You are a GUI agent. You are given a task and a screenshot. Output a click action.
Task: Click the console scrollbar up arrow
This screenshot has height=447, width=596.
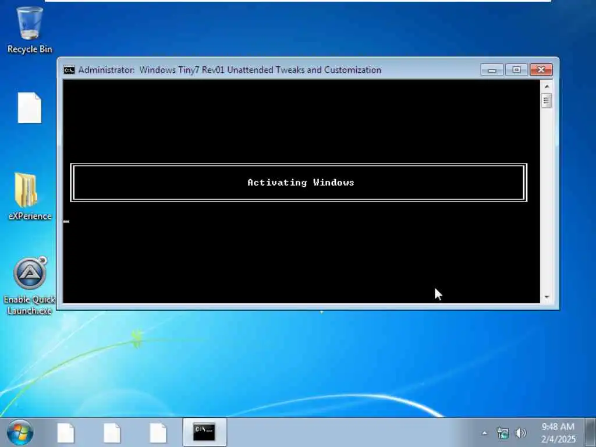click(x=547, y=87)
